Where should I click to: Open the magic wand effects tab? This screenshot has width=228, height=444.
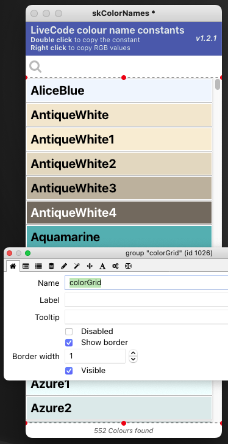(77, 266)
